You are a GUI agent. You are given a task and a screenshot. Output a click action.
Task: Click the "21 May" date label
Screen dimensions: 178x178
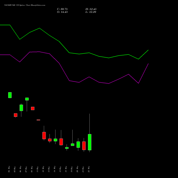(x=83, y=169)
